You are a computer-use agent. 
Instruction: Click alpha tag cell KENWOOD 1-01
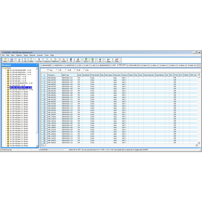tap(70, 78)
